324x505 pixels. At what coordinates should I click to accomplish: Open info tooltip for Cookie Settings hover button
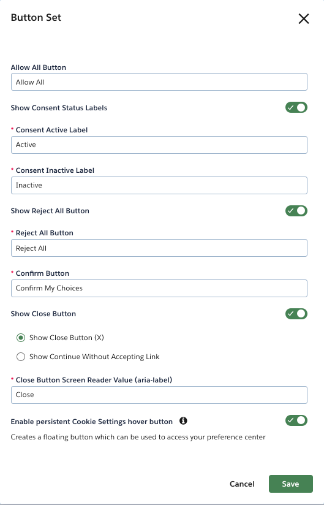click(x=183, y=420)
